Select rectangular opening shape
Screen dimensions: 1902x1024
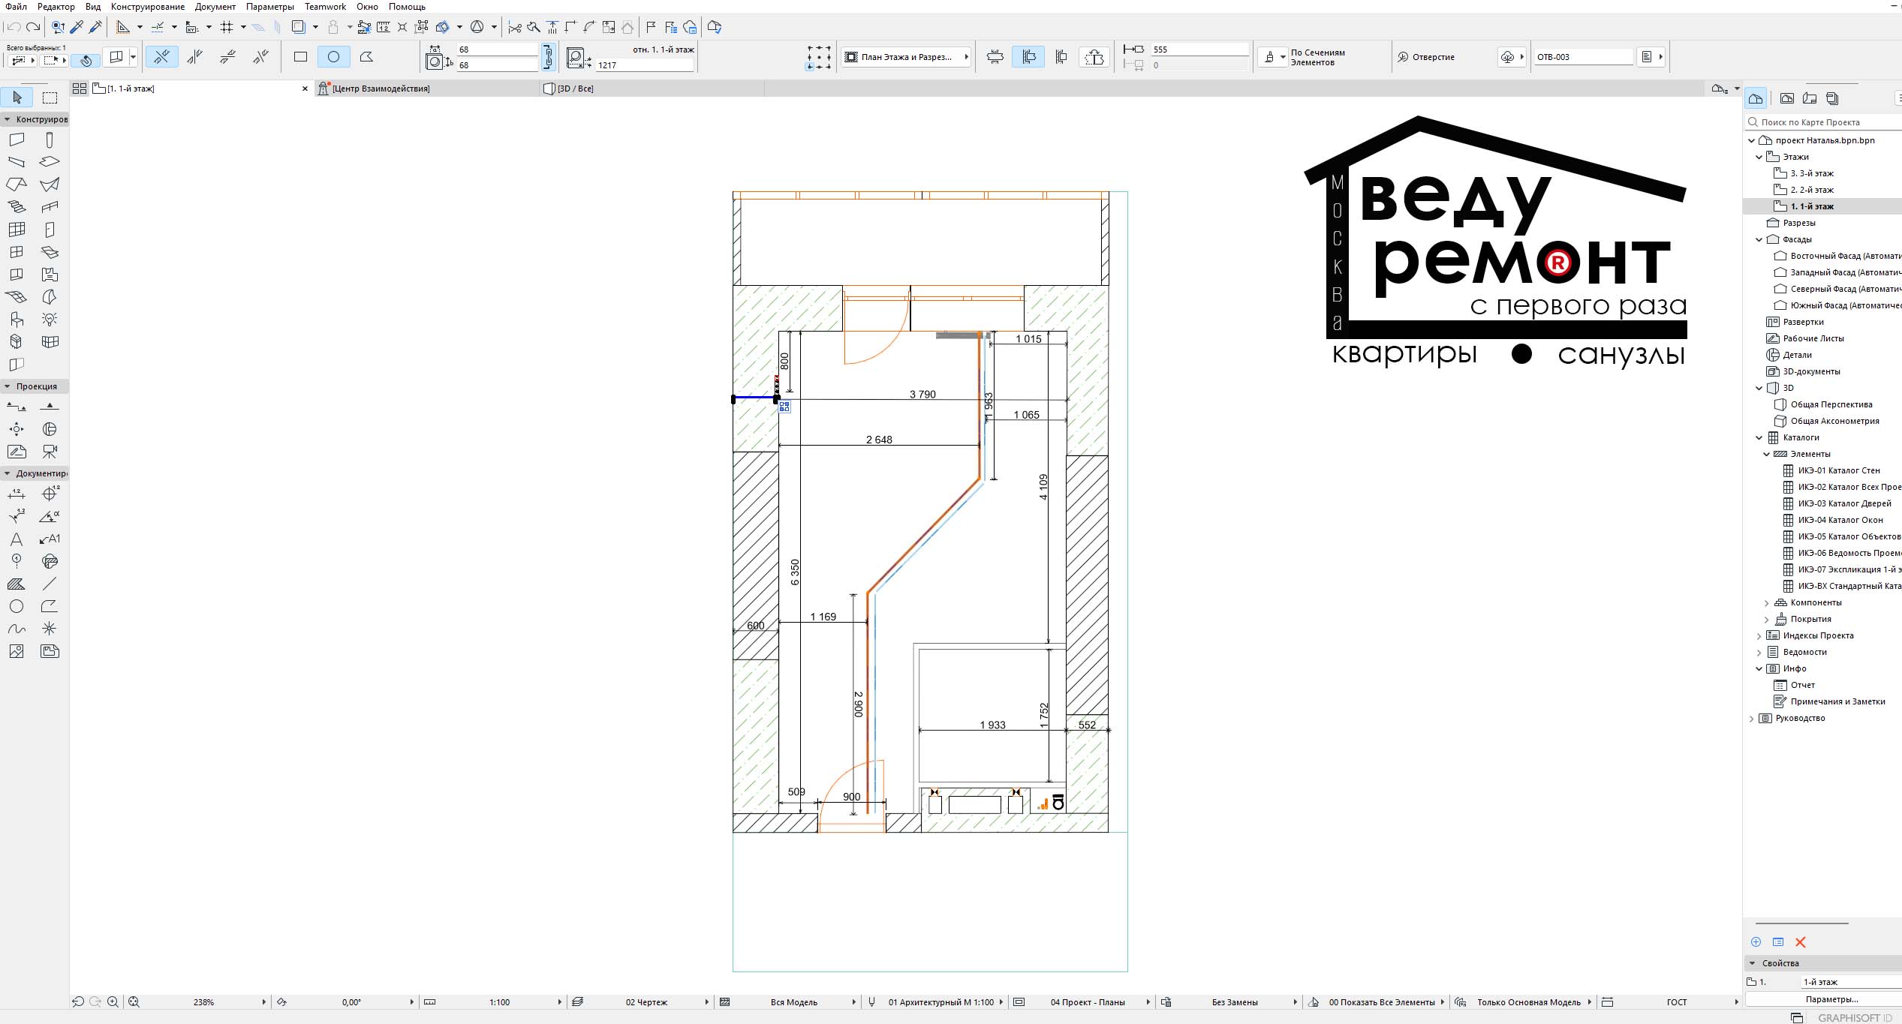[300, 56]
